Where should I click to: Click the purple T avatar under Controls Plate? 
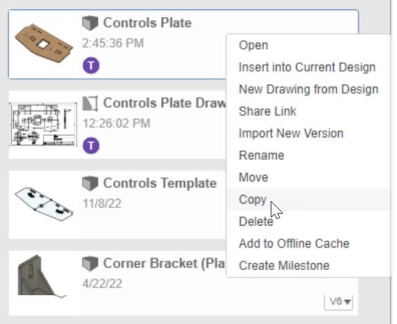(x=91, y=65)
